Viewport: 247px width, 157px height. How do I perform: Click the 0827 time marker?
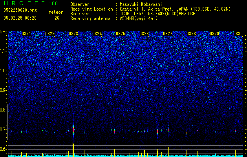[x=168, y=34]
